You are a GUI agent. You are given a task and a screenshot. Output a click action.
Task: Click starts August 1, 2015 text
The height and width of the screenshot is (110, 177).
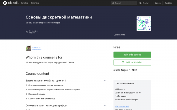[125, 70]
